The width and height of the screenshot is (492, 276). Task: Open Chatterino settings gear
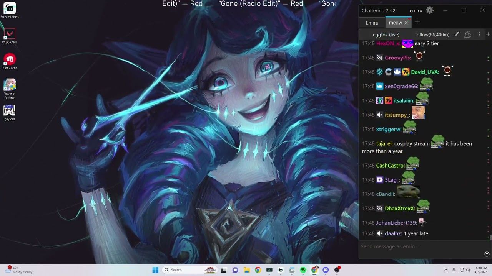tap(430, 10)
